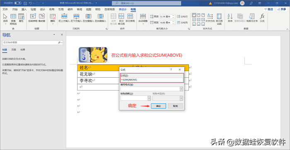Click the column width field showing 4.88 厘米

click(x=166, y=22)
